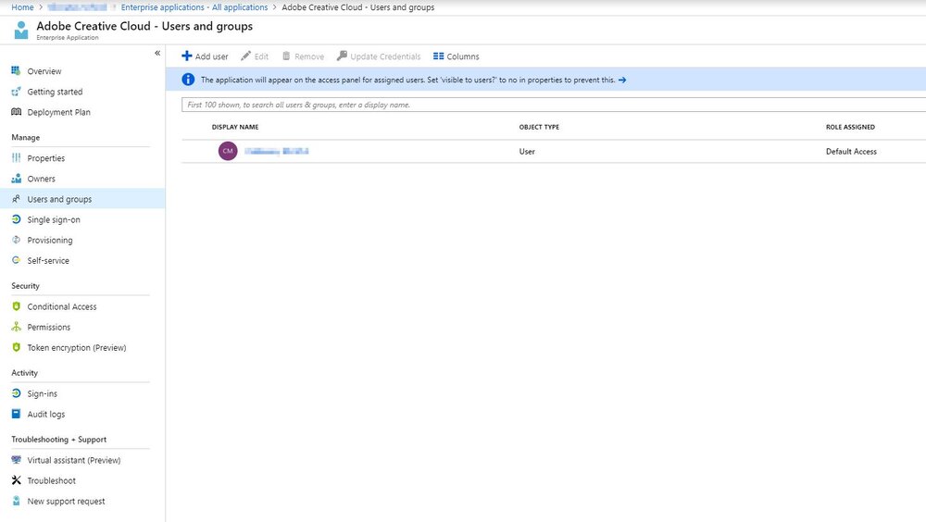Open Conditional Access page

click(x=62, y=306)
